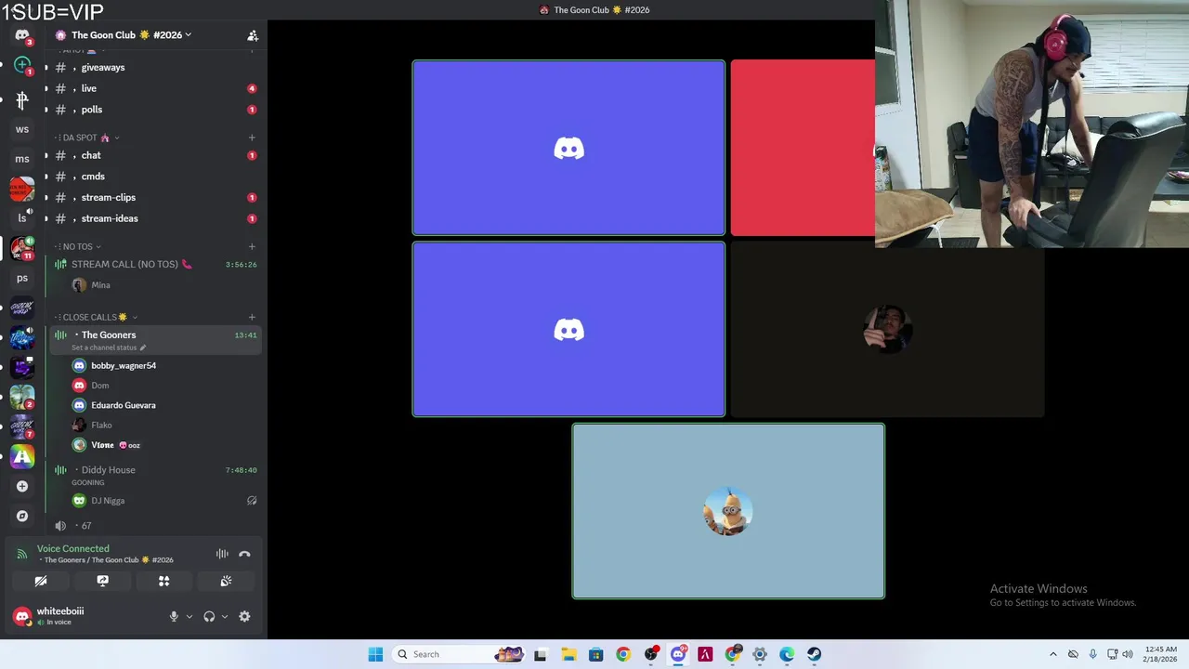This screenshot has width=1189, height=669.
Task: Open Microsoft Store from the taskbar
Action: click(596, 654)
